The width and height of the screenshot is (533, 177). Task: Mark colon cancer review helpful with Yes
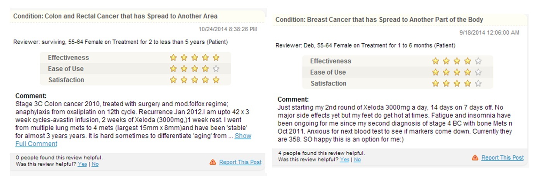(x=82, y=164)
